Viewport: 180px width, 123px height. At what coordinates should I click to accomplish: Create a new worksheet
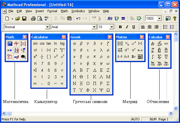(7, 19)
